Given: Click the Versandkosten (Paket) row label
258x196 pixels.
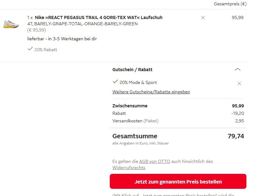Looking at the screenshot, I should coord(135,121).
